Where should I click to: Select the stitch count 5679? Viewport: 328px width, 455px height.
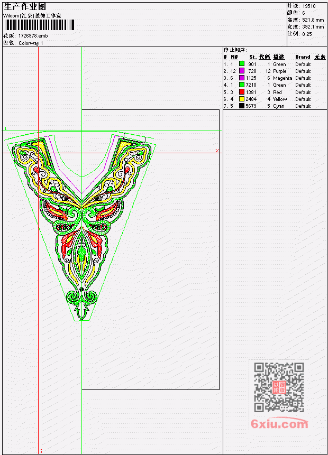[x=251, y=106]
